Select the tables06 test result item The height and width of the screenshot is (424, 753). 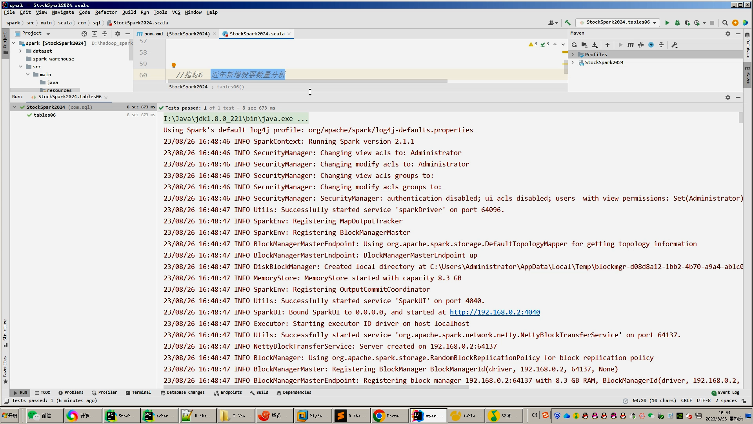pyautogui.click(x=44, y=115)
